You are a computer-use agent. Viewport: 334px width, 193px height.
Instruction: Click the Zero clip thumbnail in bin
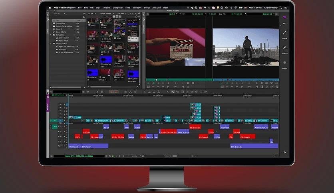tap(106, 21)
